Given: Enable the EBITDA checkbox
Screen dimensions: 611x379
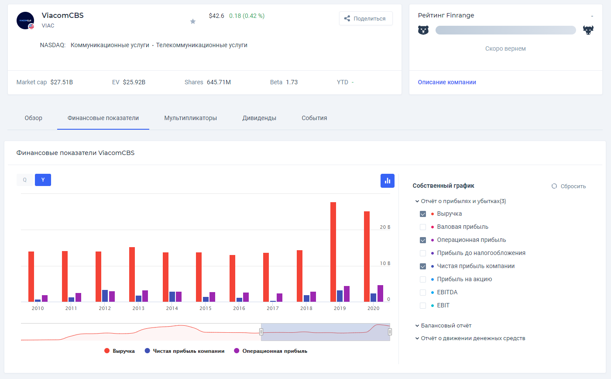Looking at the screenshot, I should click(422, 293).
